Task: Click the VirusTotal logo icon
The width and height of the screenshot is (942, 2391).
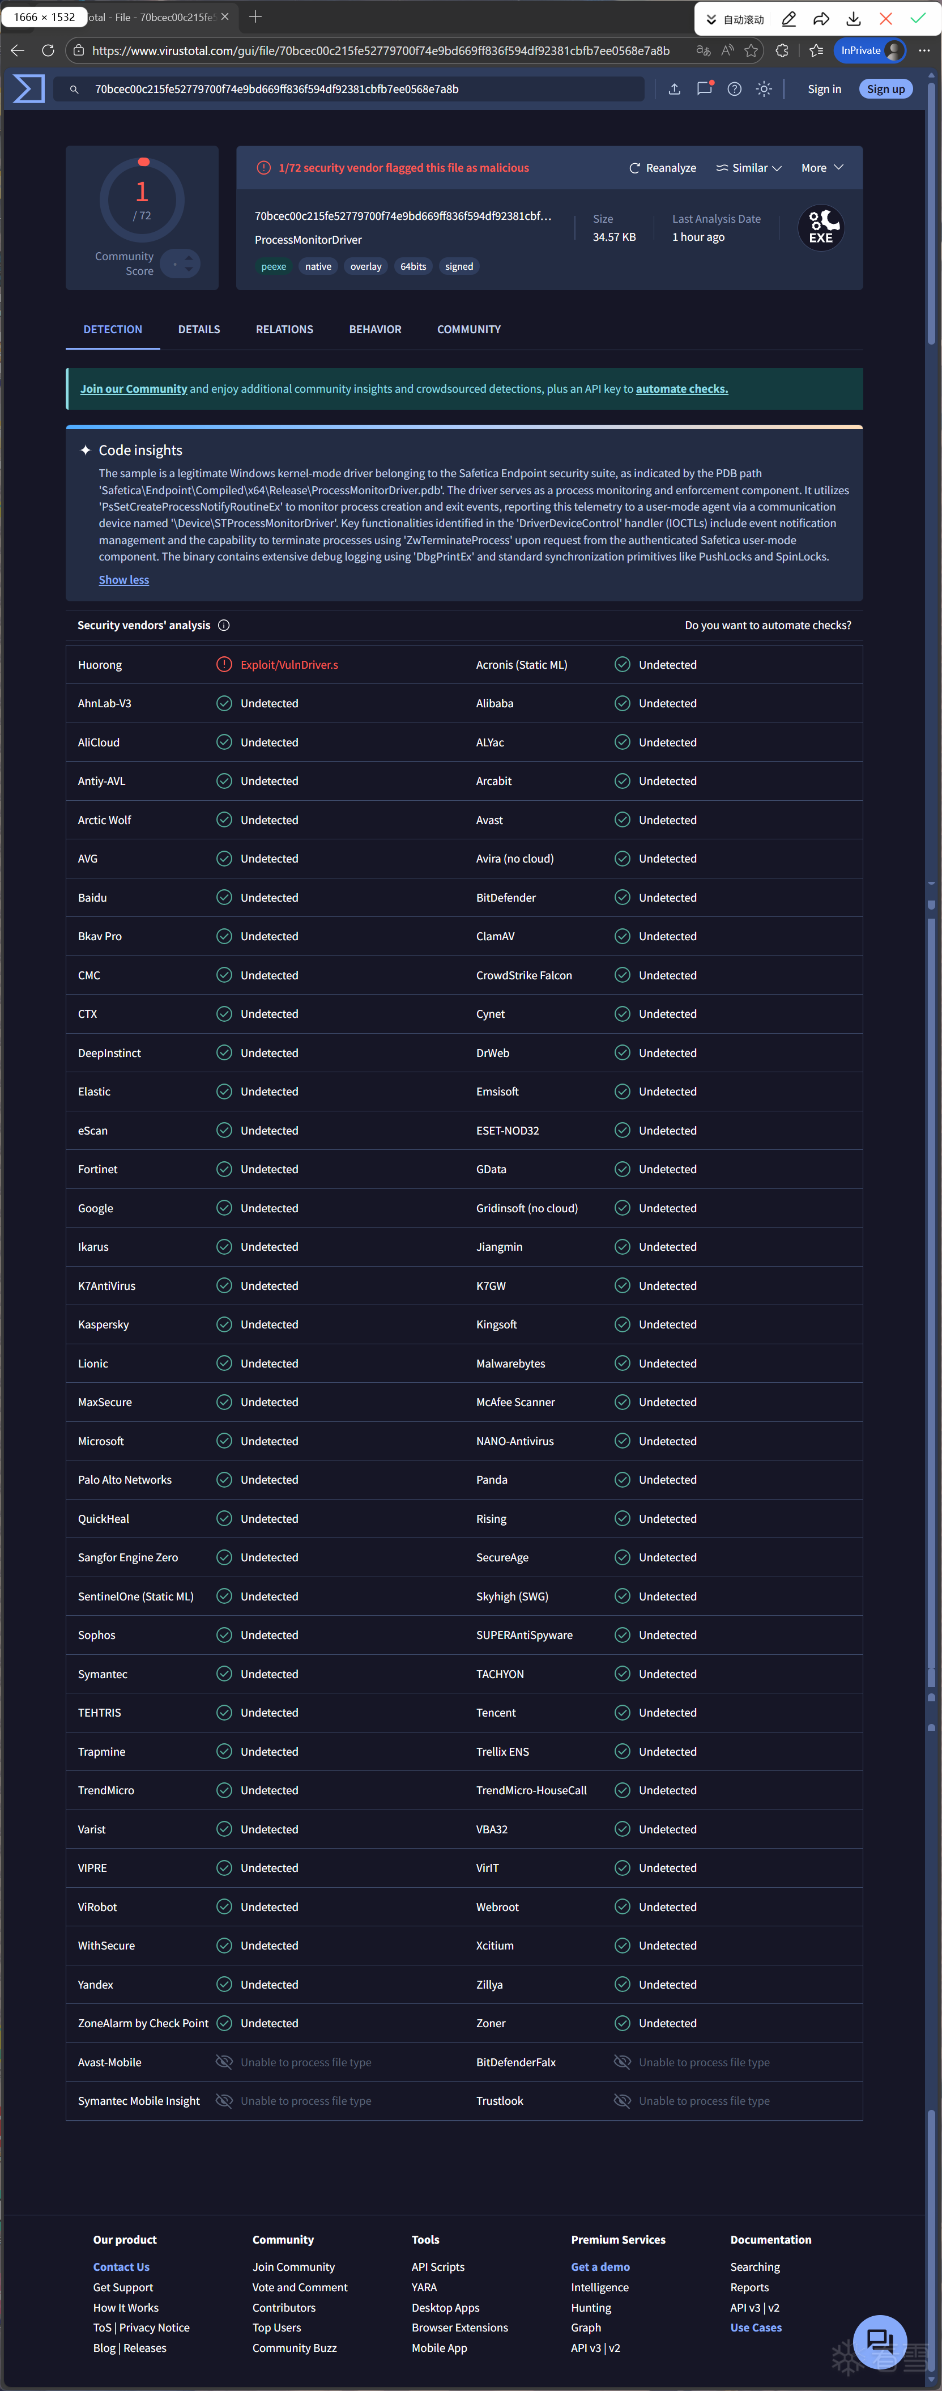Action: point(29,89)
